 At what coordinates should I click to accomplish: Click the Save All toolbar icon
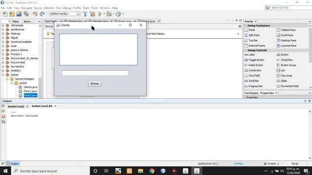26,14
